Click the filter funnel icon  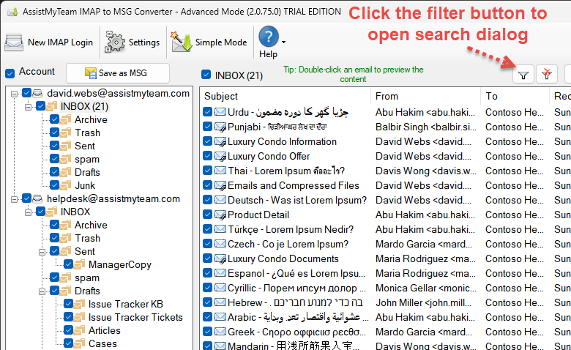[523, 74]
